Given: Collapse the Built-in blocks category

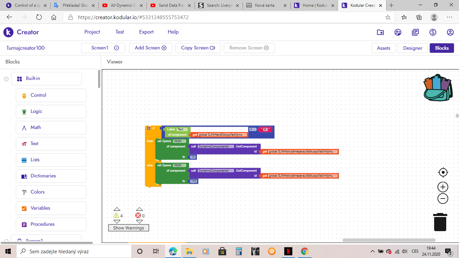Looking at the screenshot, I should (6, 79).
